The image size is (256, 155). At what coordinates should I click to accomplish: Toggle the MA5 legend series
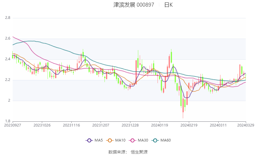[94, 140]
